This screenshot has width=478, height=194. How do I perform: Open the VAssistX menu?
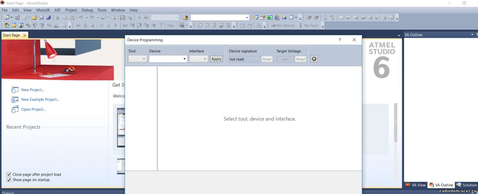[x=43, y=10]
